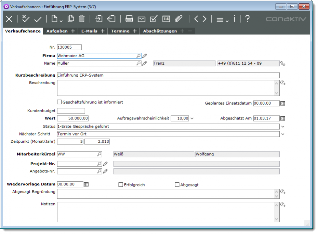Open calendar picker for Wiedervorlage Datum

click(x=87, y=184)
